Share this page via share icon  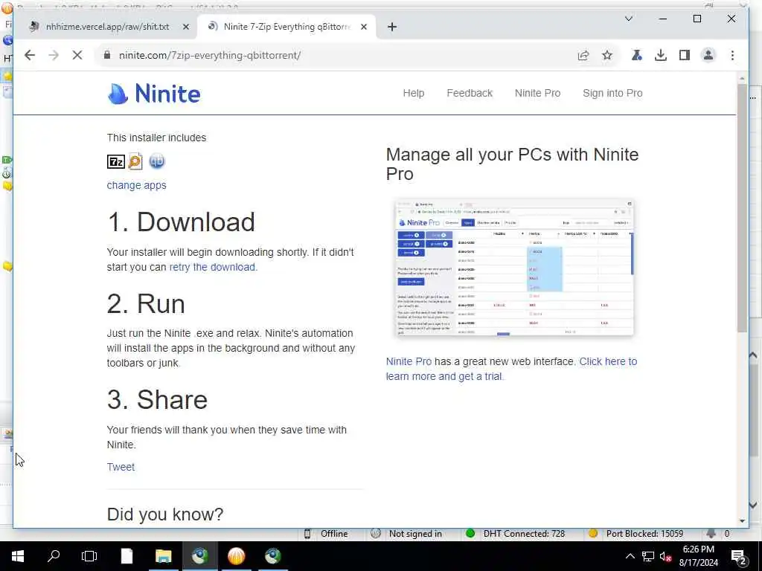tap(583, 55)
